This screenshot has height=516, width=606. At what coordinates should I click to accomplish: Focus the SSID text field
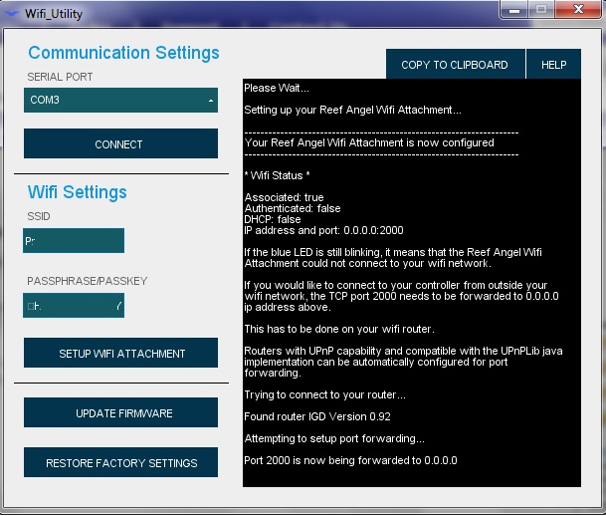click(x=75, y=241)
